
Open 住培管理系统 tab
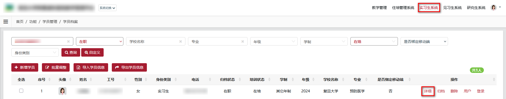[x=403, y=8]
